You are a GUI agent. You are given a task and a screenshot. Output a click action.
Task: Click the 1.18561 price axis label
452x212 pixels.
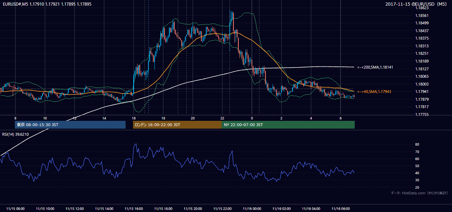422,16
